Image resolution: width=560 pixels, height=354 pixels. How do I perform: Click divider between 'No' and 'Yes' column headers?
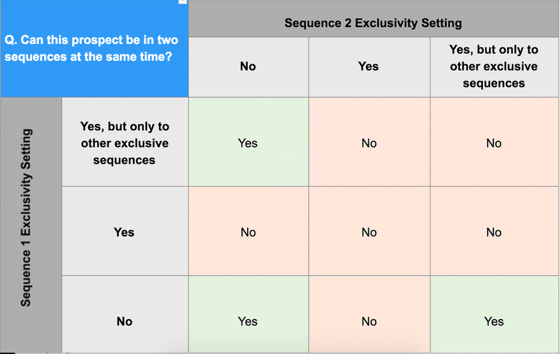tap(309, 67)
